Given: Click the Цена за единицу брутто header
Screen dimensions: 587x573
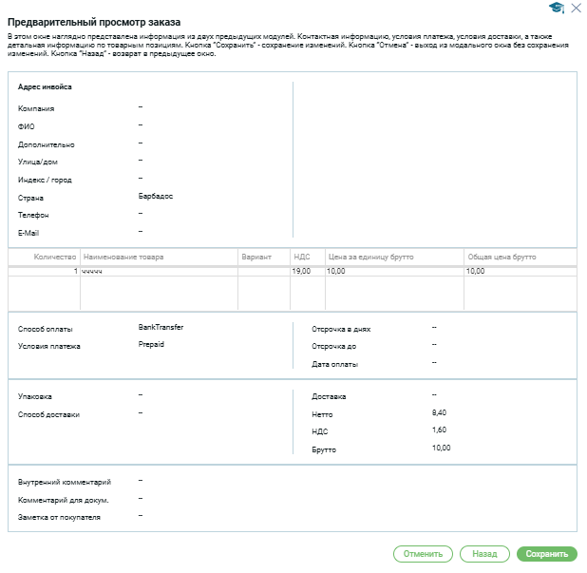Looking at the screenshot, I should click(369, 258).
